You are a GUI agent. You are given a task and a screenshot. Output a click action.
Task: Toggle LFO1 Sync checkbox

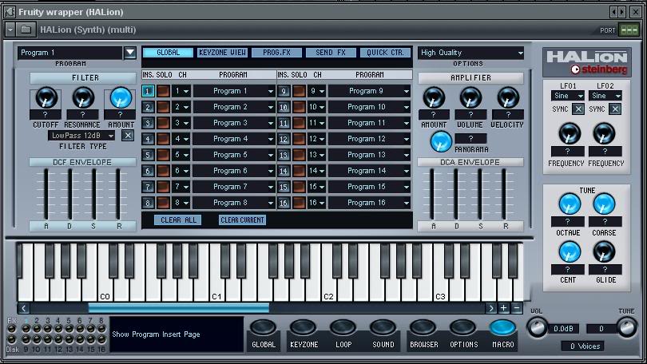(x=578, y=109)
